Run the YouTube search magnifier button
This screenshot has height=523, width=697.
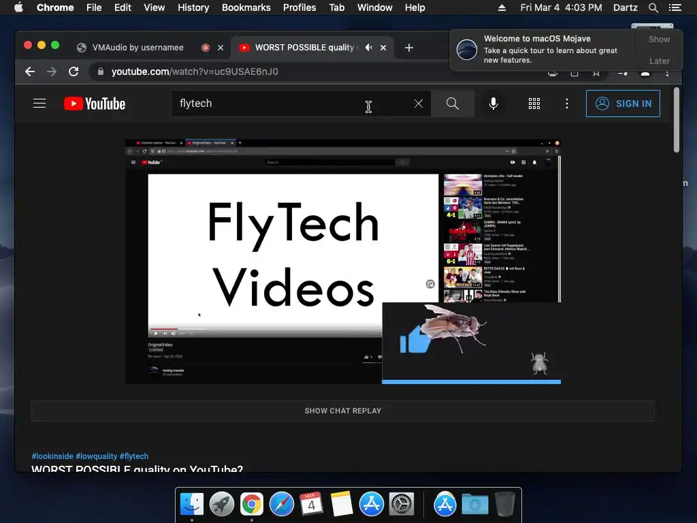point(453,104)
